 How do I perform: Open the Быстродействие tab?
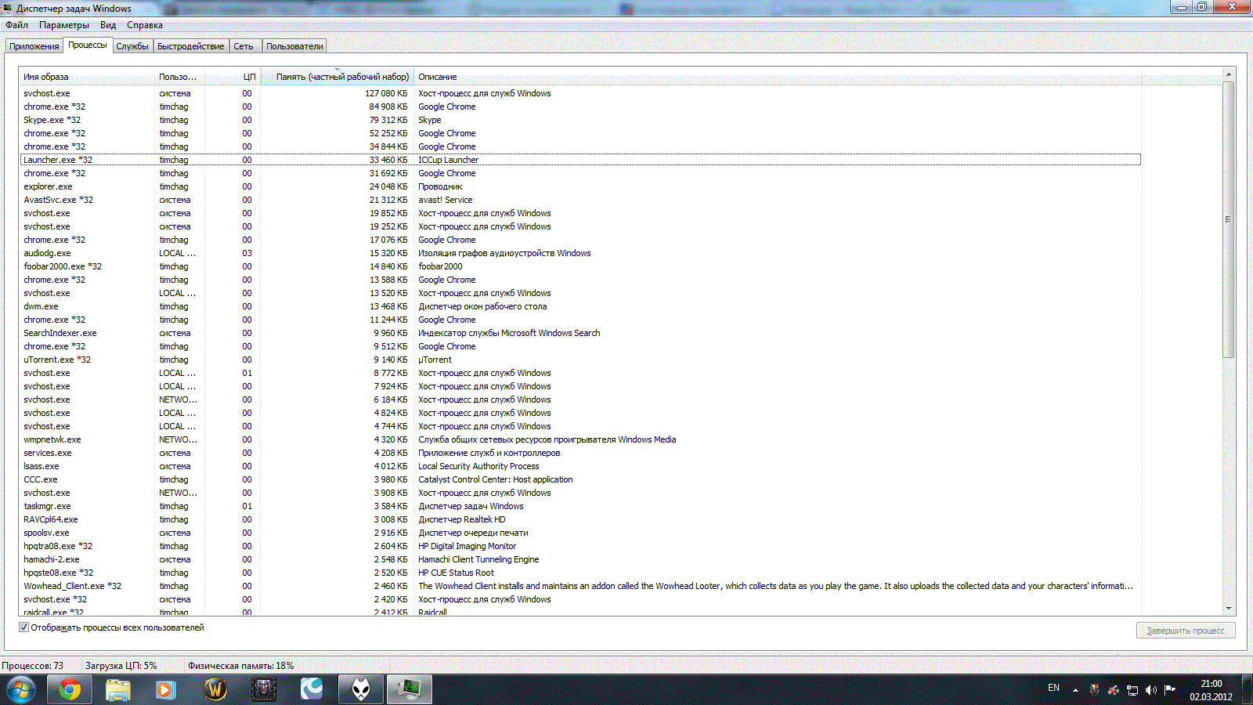[191, 46]
